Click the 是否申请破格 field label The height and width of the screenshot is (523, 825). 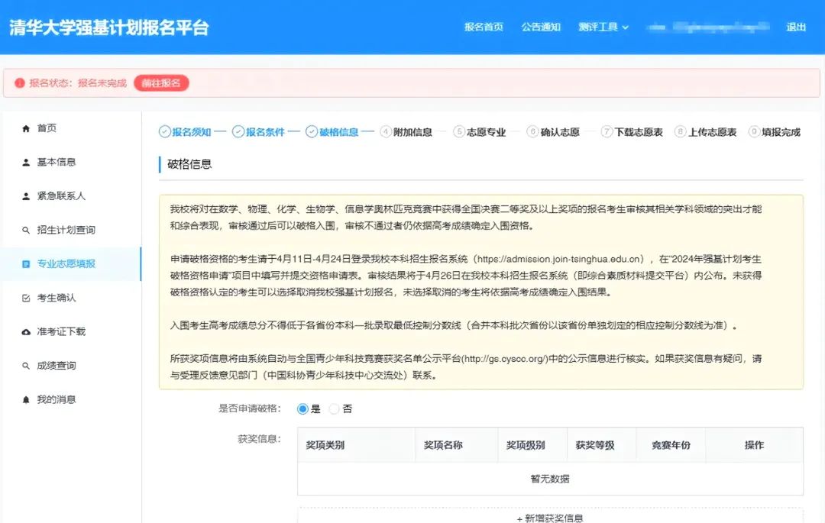point(250,408)
